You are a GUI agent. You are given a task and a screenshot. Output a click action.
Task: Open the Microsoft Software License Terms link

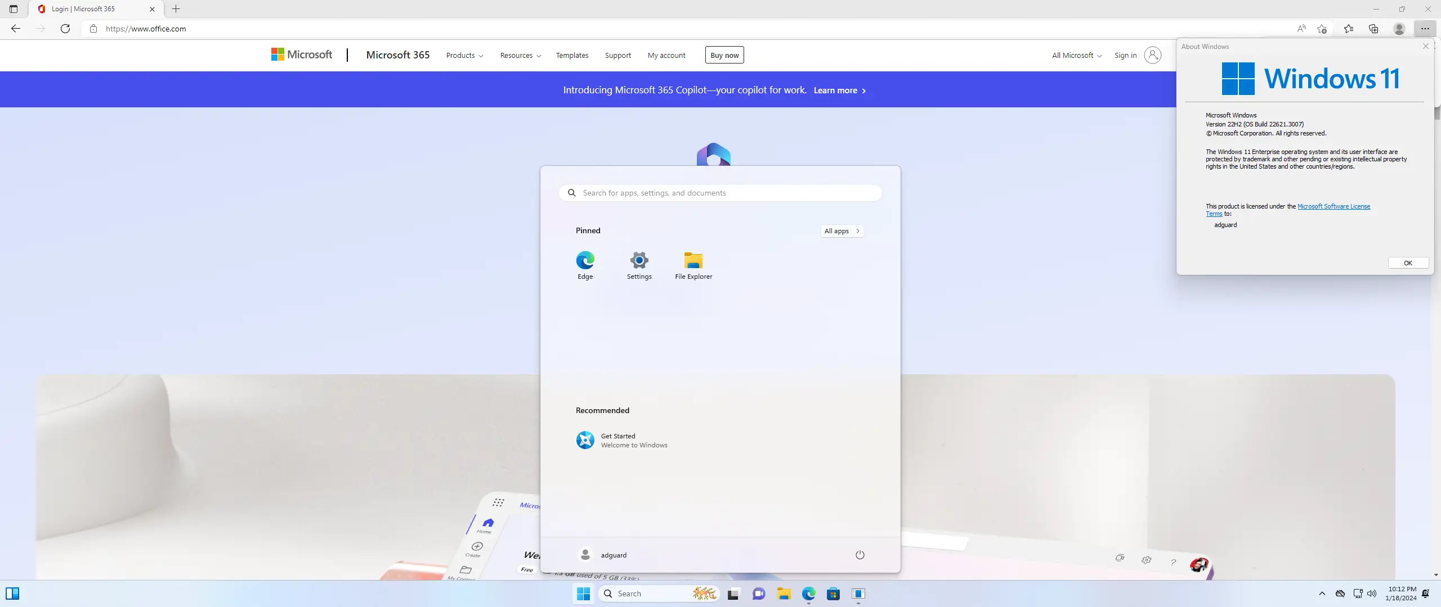[1335, 206]
